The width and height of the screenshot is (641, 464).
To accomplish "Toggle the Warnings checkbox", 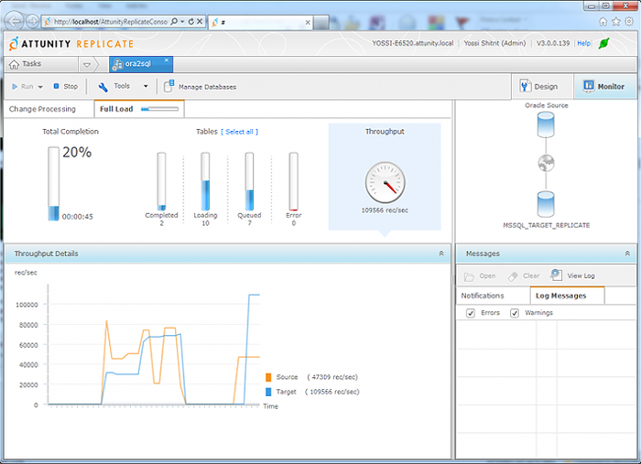I will (x=515, y=313).
